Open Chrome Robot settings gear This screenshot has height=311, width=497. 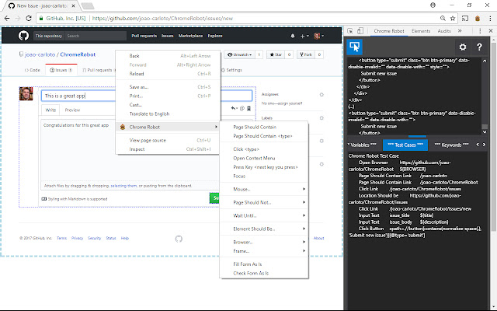(x=463, y=47)
